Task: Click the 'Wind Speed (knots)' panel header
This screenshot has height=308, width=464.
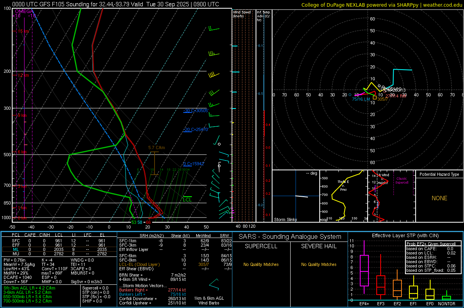Action: (242, 14)
